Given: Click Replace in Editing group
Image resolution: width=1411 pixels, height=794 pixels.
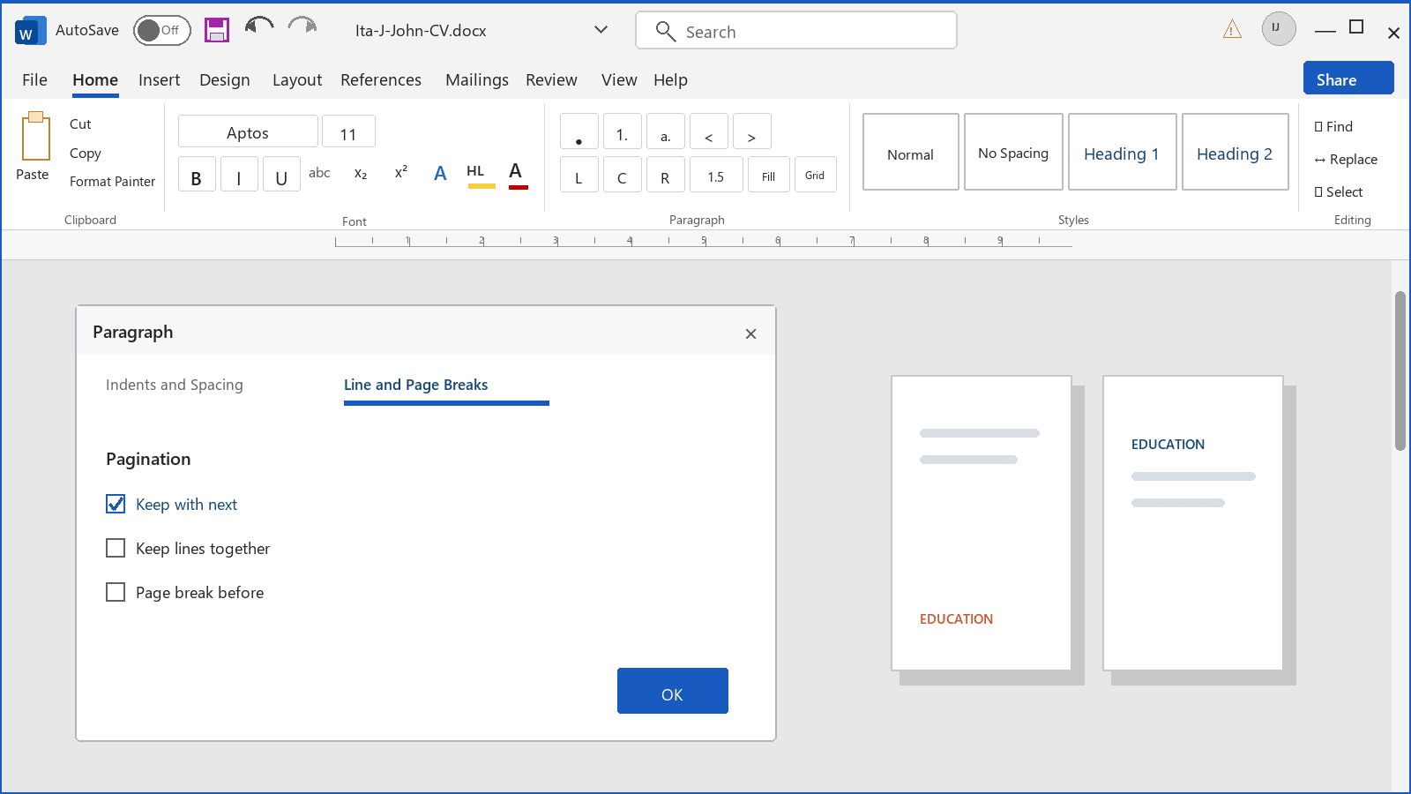Looking at the screenshot, I should coord(1346,159).
